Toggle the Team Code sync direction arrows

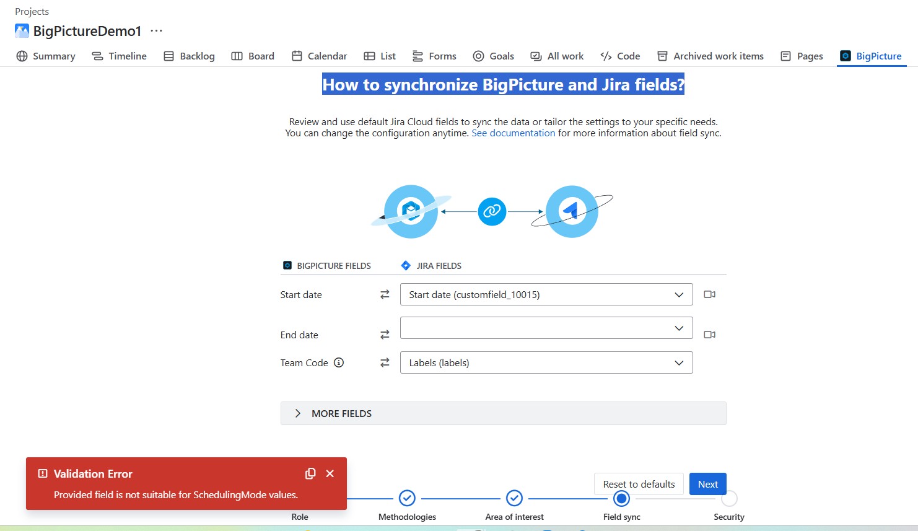pyautogui.click(x=384, y=362)
